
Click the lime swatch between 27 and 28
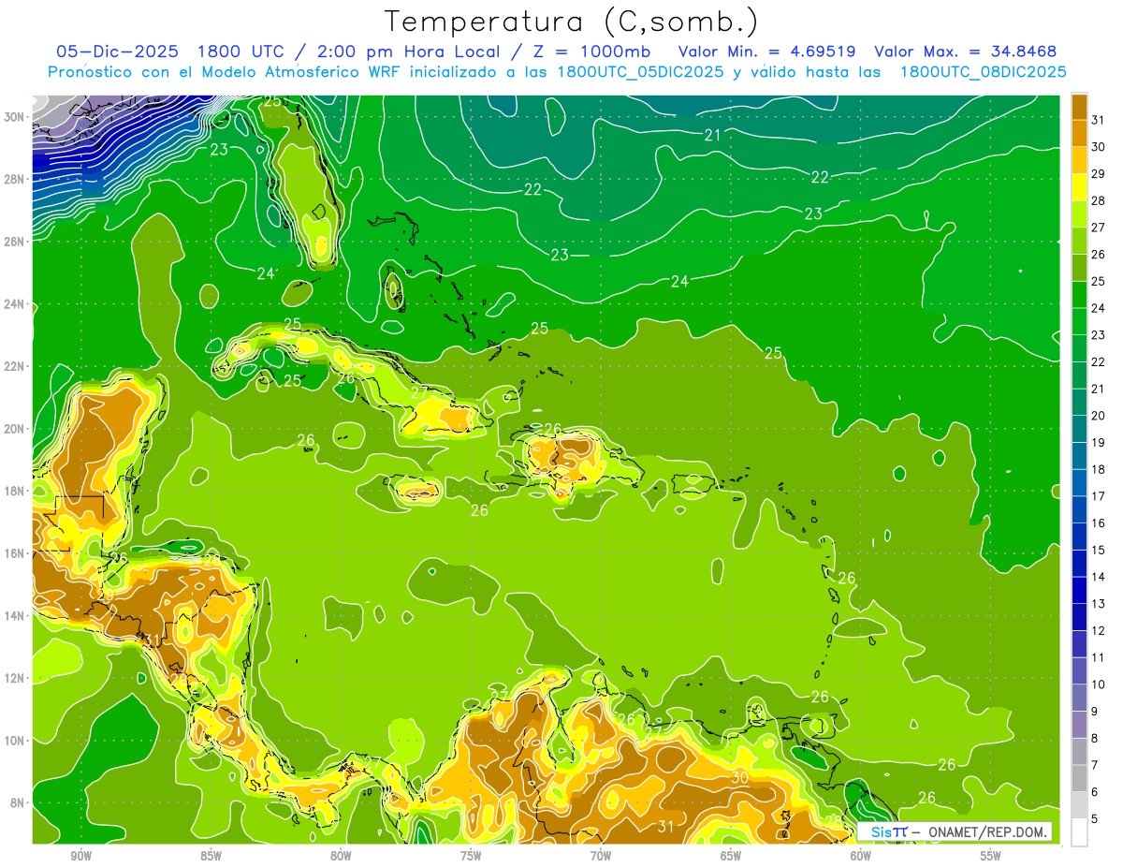tap(1079, 214)
